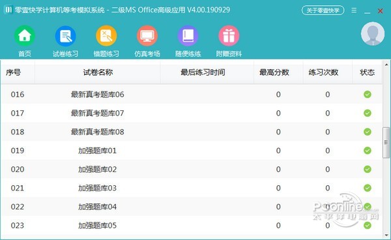Click serial number 017
The width and height of the screenshot is (391, 240).
(x=18, y=113)
